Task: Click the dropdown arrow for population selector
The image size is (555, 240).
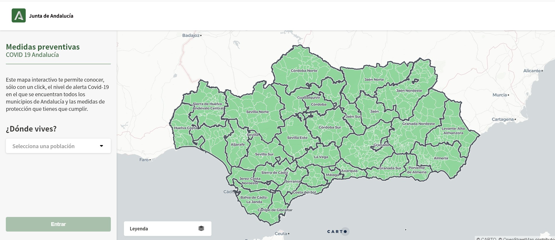Action: tap(101, 146)
